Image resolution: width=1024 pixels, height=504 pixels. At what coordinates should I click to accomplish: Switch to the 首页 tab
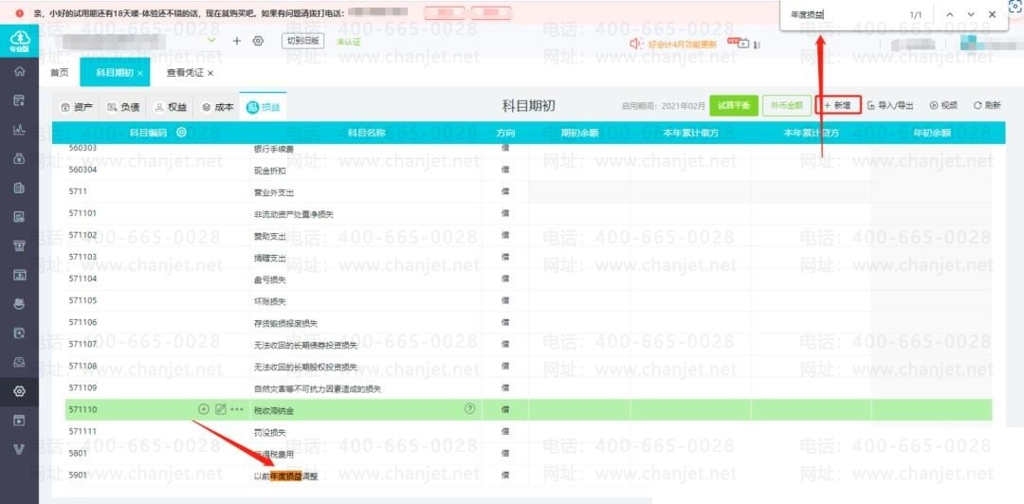click(x=60, y=72)
